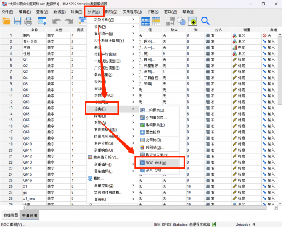Screen dimensions: 282x227
Task: Click value cell '1, 理科}...'
Action: (150, 41)
